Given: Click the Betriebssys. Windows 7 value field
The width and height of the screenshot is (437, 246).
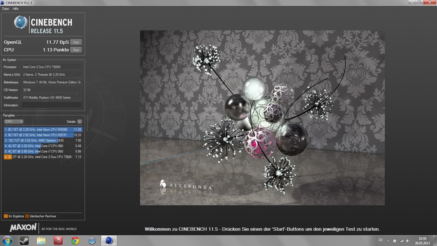Looking at the screenshot, I should point(52,82).
